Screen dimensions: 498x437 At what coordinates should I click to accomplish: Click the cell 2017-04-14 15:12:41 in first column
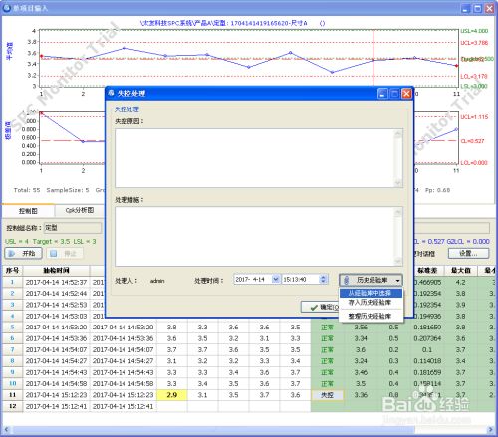[x=56, y=406]
